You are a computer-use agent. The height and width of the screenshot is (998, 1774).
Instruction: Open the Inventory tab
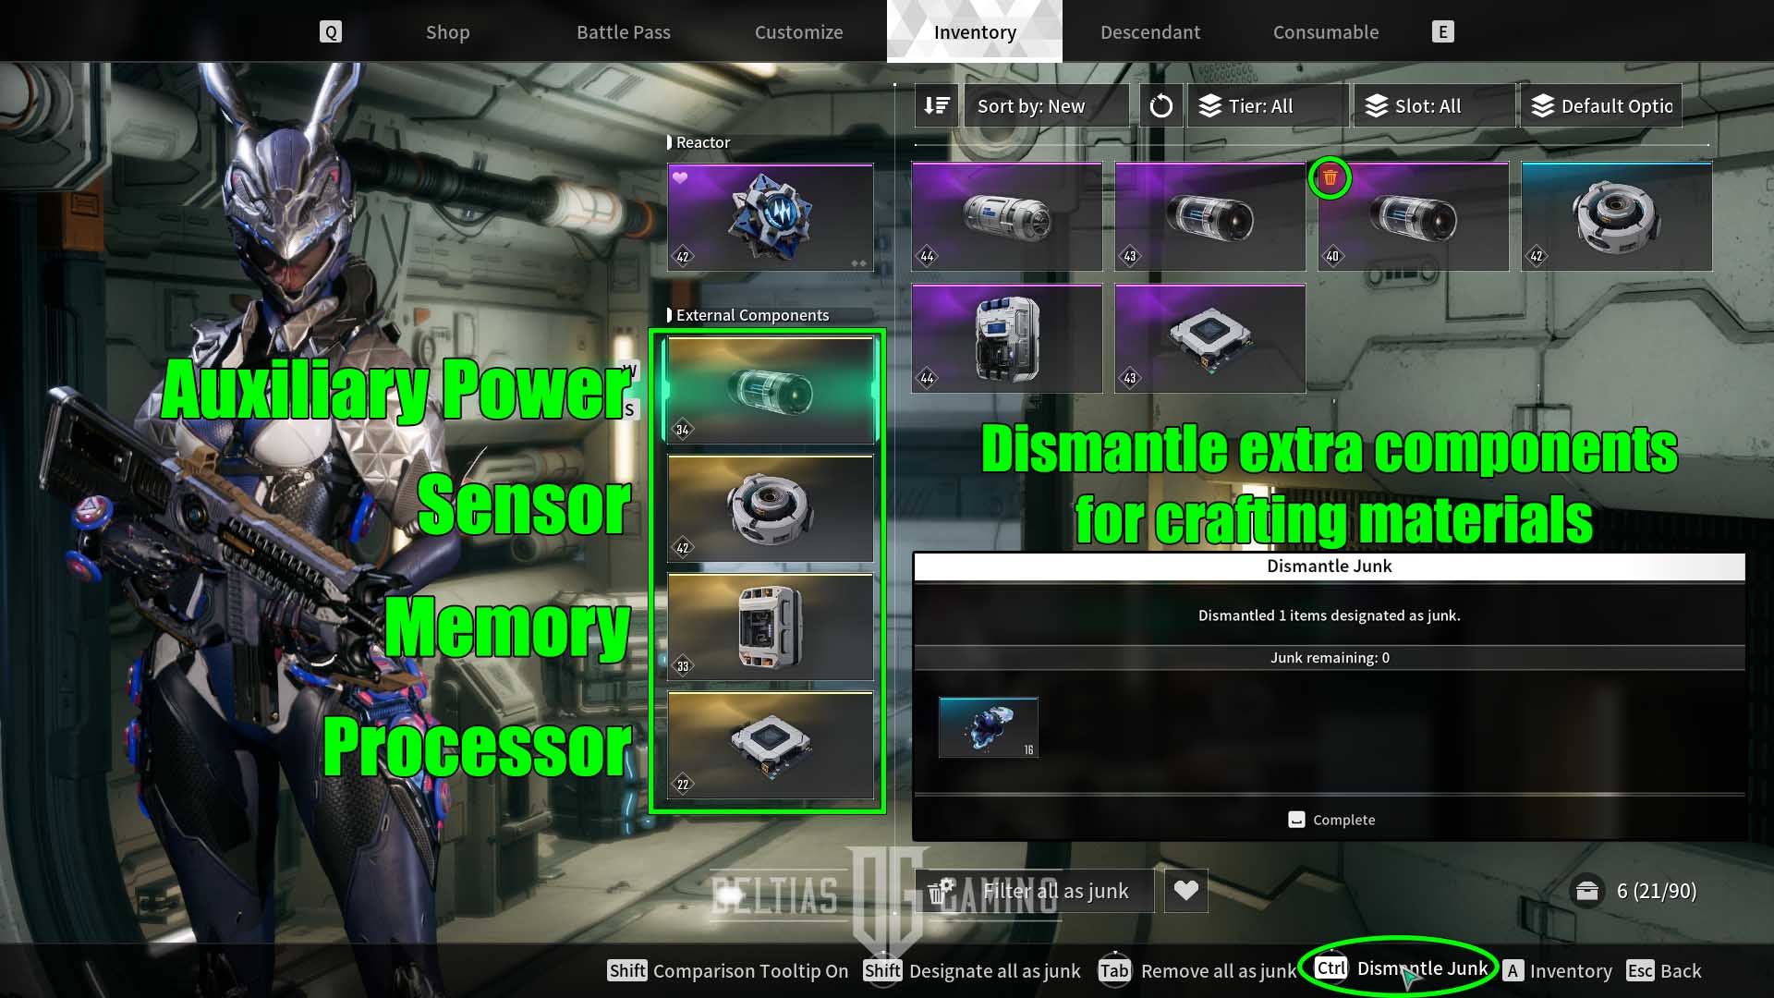pyautogui.click(x=975, y=31)
